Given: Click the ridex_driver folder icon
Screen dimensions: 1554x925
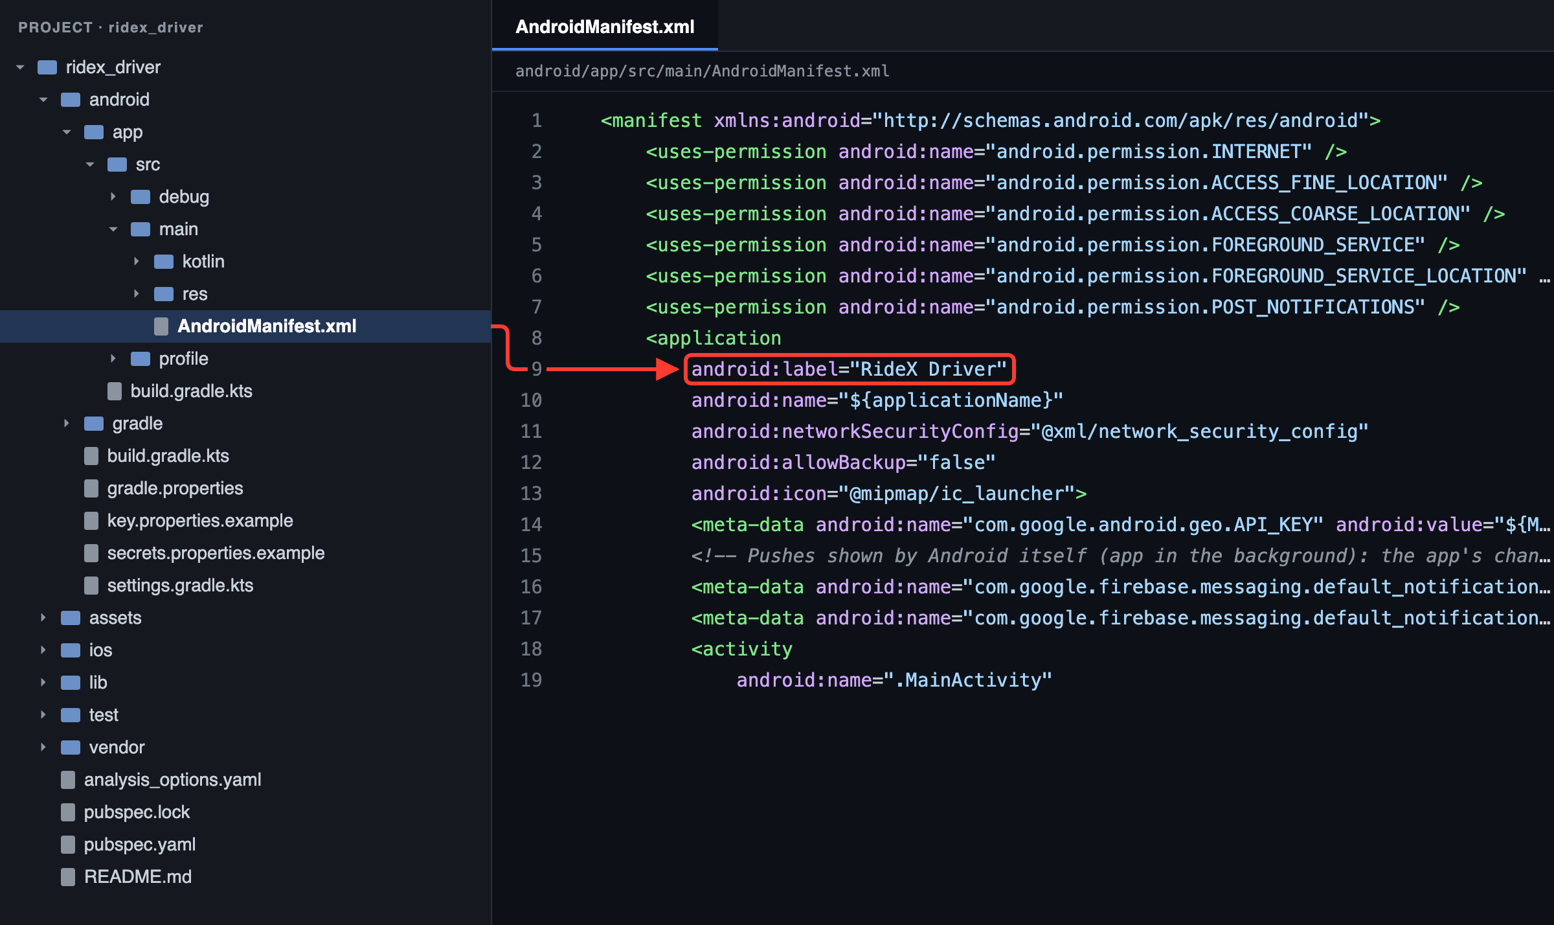Looking at the screenshot, I should tap(47, 67).
